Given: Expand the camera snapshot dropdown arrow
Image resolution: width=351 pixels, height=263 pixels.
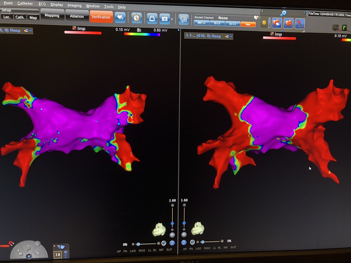Looking at the screenshot, I should (x=172, y=19).
